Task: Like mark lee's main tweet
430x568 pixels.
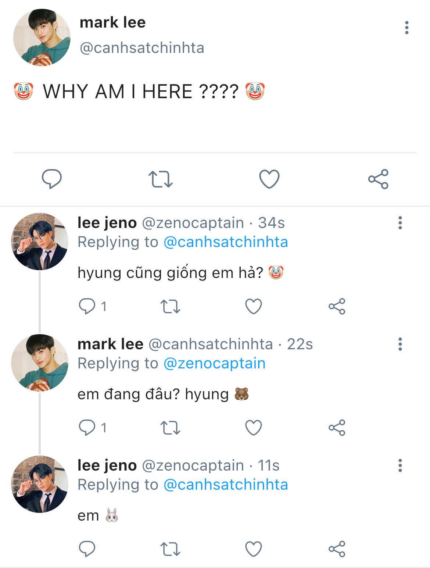Action: pos(269,179)
